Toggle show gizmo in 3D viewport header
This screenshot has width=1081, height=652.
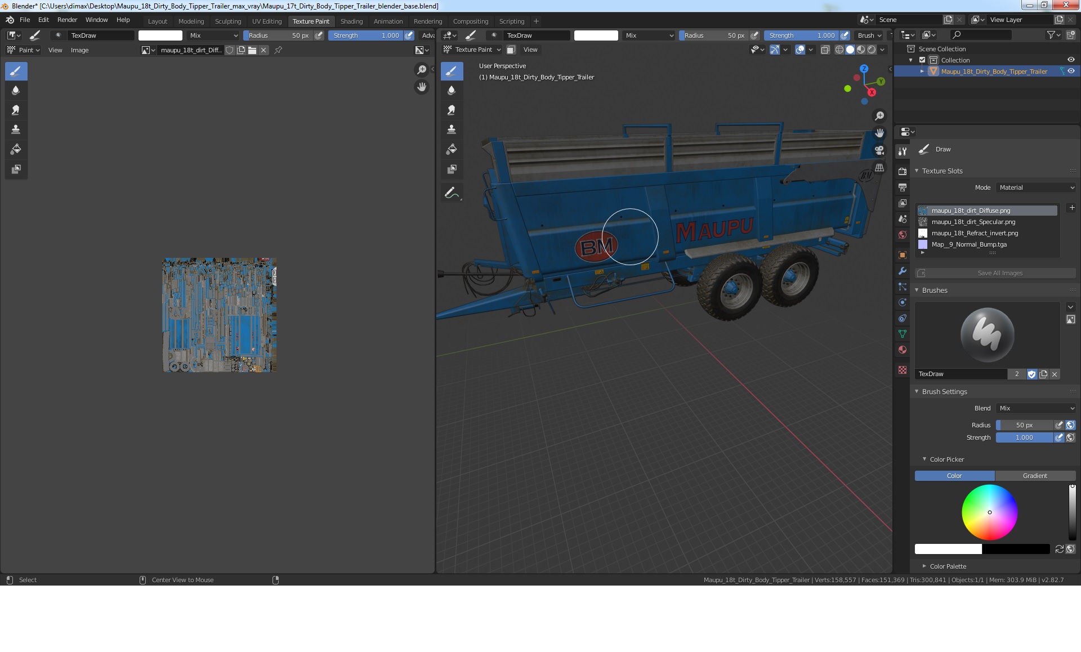775,50
